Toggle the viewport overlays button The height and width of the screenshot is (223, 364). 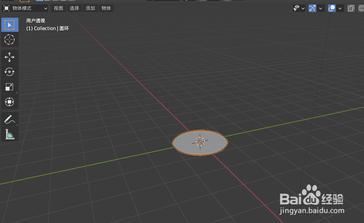coord(332,8)
